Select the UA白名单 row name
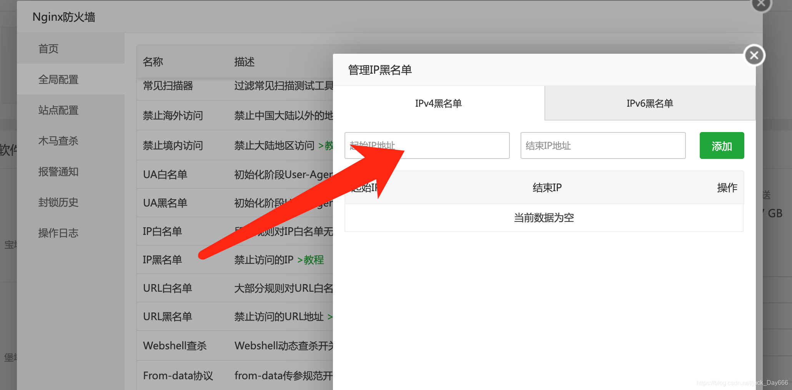The height and width of the screenshot is (390, 792). click(165, 175)
